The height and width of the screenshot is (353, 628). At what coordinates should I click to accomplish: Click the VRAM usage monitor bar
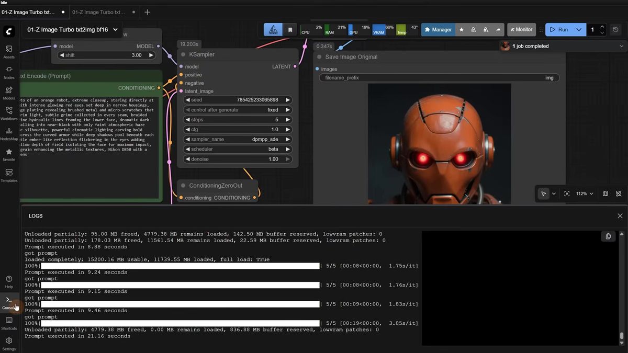pos(383,30)
